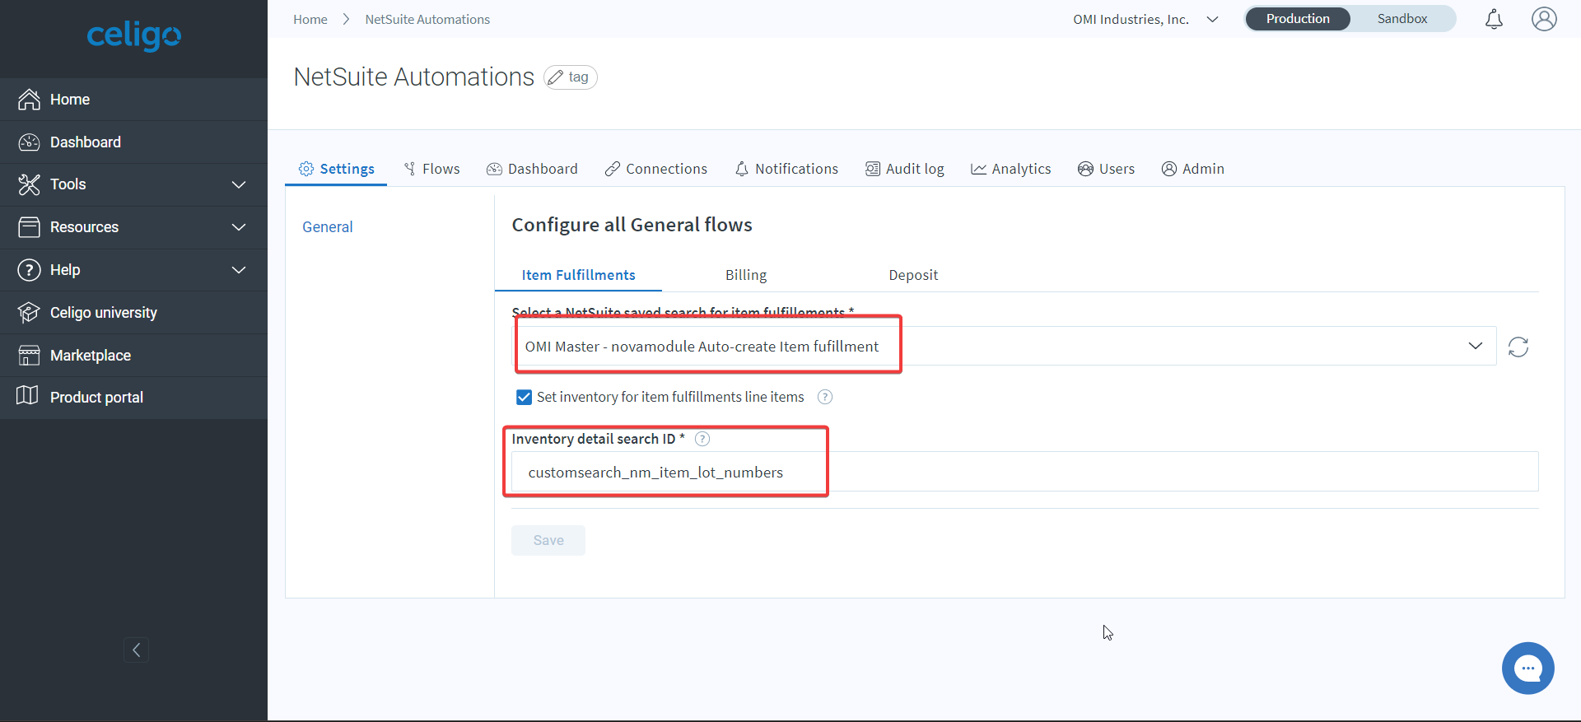Image resolution: width=1581 pixels, height=722 pixels.
Task: Toggle Set inventory for item fulfillments checkbox
Action: pos(524,398)
